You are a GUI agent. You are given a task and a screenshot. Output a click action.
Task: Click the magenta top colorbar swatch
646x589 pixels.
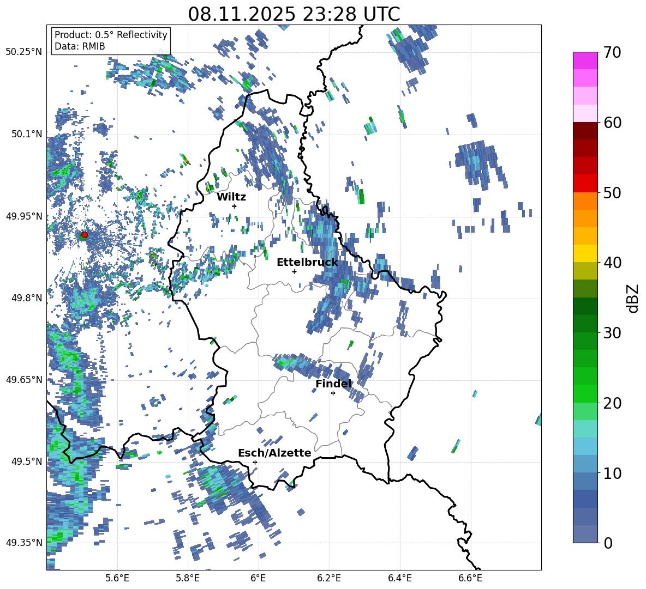click(x=585, y=61)
